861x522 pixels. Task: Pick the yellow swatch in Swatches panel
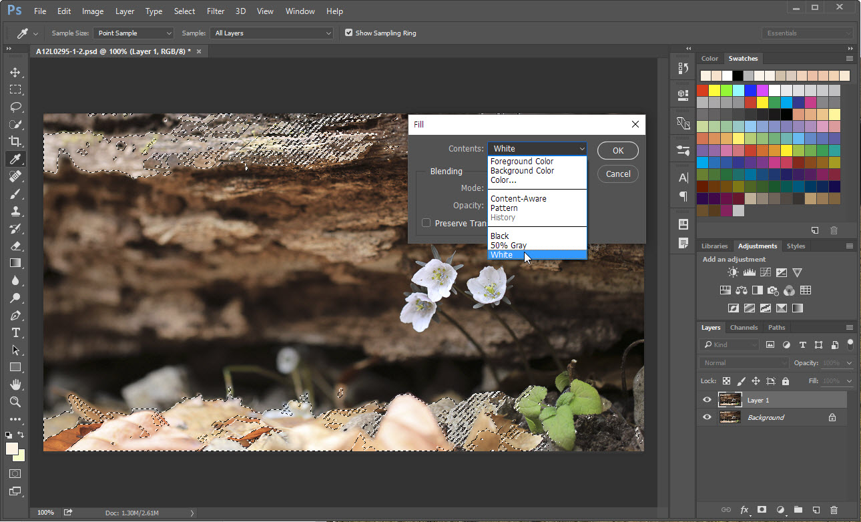715,90
